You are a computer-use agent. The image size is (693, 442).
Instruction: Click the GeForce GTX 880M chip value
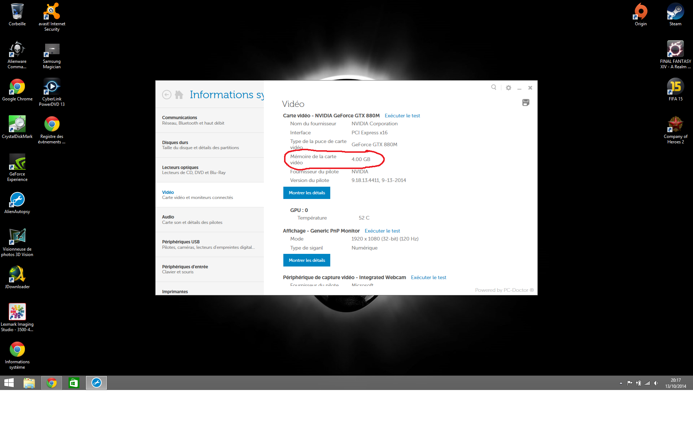pos(374,144)
